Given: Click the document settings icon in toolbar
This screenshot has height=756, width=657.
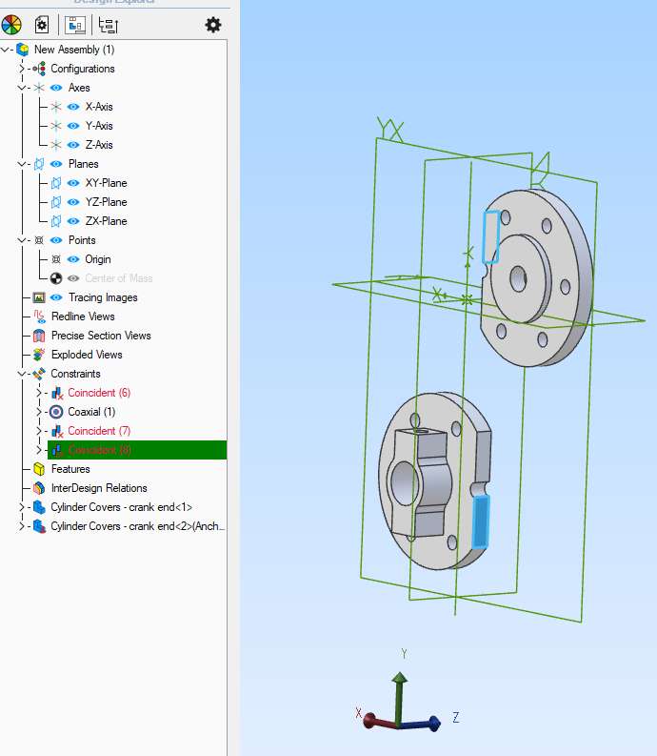Looking at the screenshot, I should click(x=42, y=25).
